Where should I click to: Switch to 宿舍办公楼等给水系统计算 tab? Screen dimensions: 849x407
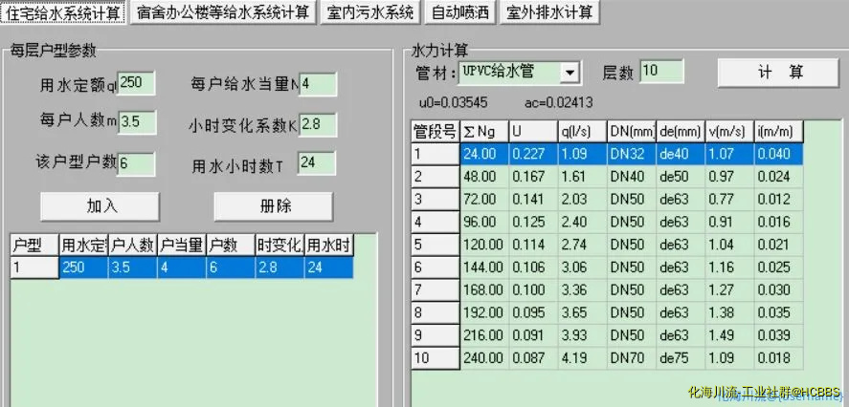[x=223, y=12]
